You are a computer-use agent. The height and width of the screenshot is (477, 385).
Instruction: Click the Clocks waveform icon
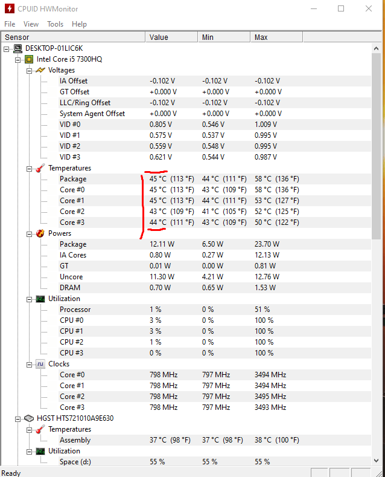coord(40,364)
